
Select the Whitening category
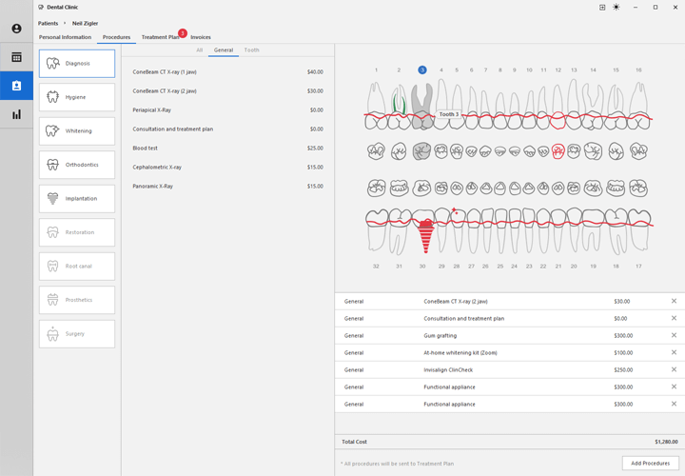point(77,131)
